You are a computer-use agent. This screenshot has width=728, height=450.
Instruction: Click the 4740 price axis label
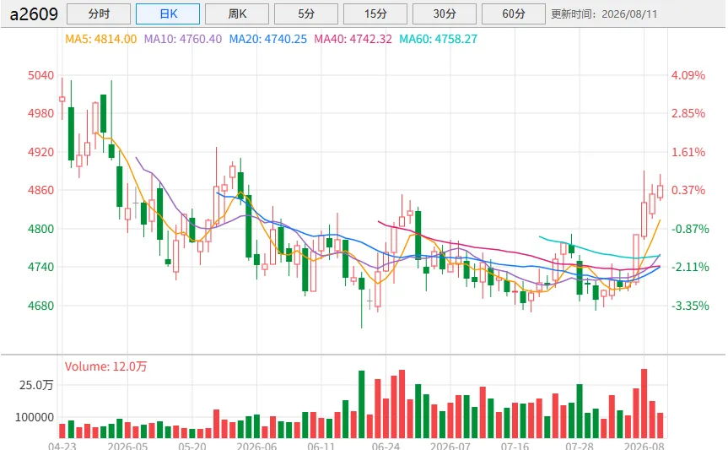point(40,267)
